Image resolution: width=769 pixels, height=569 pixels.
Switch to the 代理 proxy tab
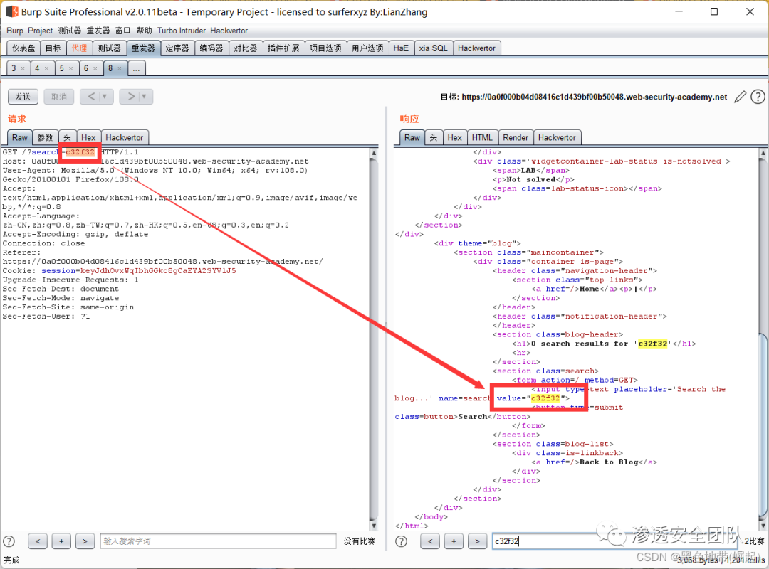pyautogui.click(x=79, y=48)
